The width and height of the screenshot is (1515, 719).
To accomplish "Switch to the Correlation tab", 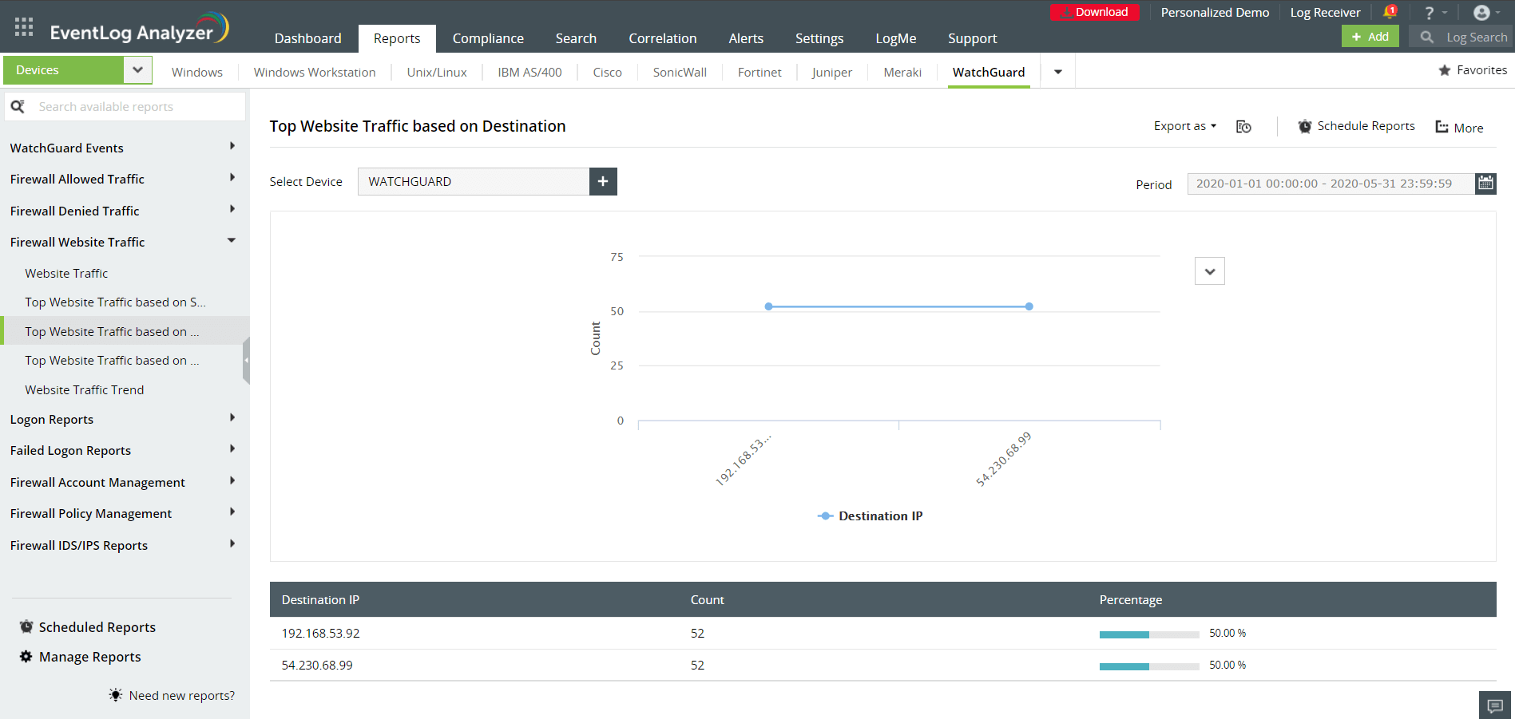I will pyautogui.click(x=662, y=38).
